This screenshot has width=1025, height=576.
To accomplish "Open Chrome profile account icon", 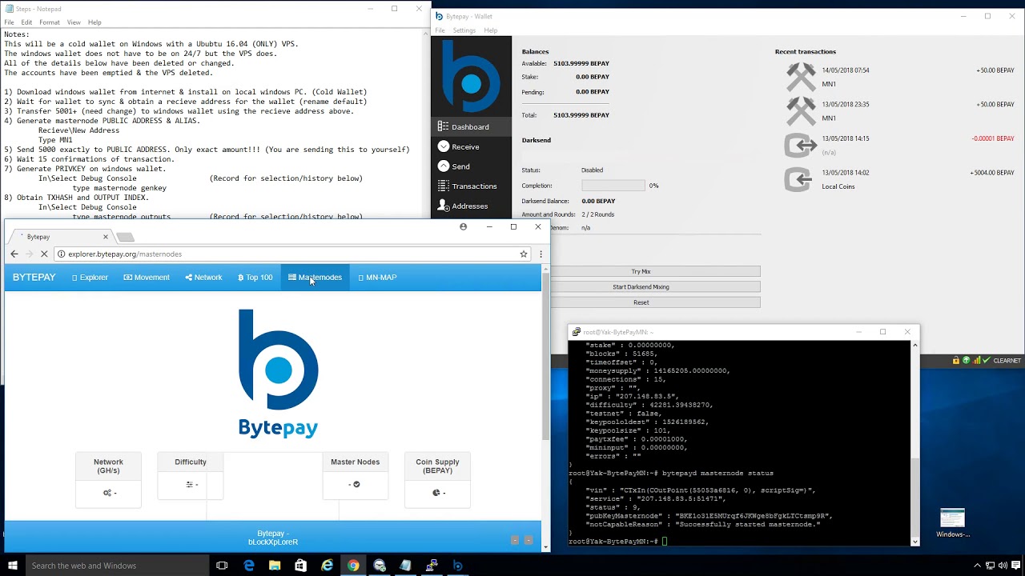I will point(463,226).
